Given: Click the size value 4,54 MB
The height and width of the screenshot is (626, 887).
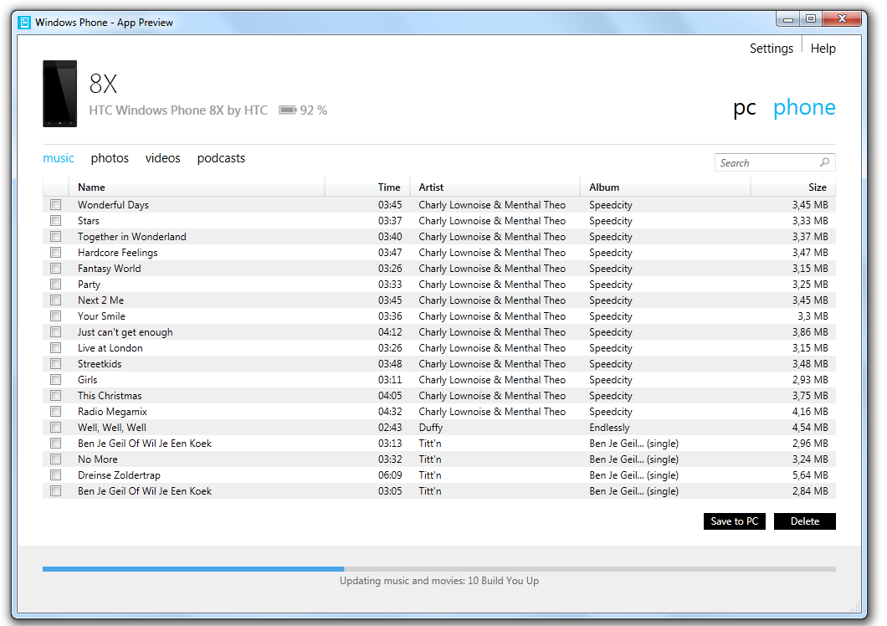Looking at the screenshot, I should pyautogui.click(x=810, y=428).
